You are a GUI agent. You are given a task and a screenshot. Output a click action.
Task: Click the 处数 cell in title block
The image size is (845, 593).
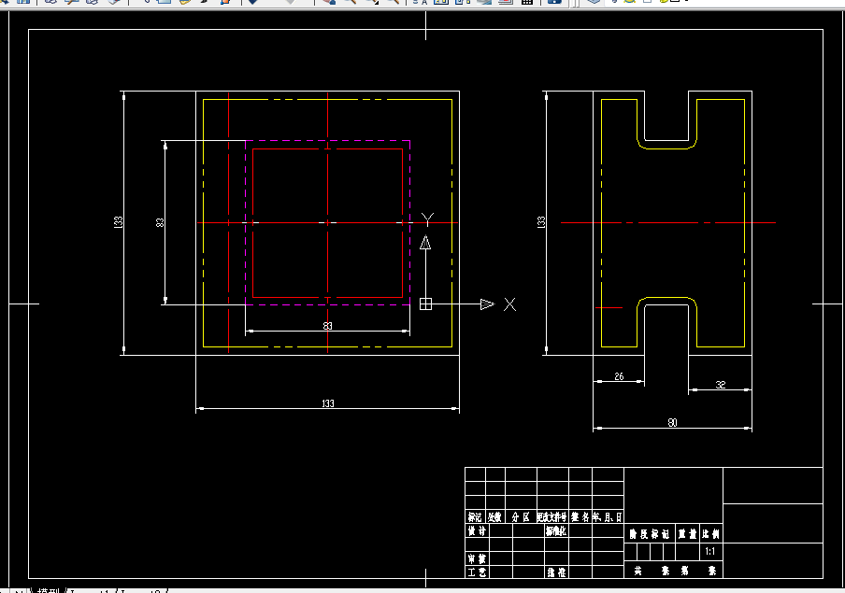click(494, 517)
